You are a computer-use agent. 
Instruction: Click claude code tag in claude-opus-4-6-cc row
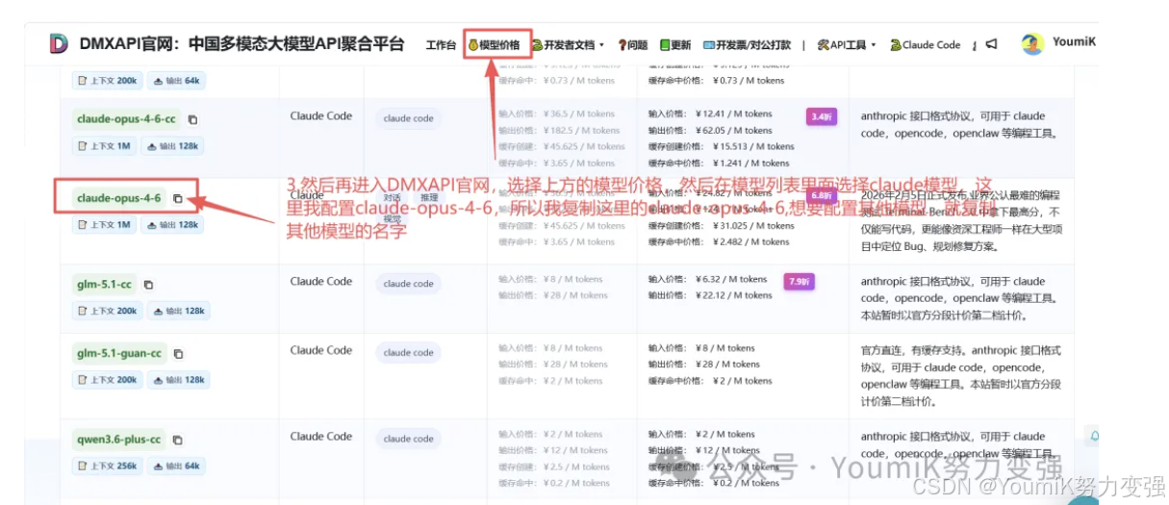pos(408,119)
